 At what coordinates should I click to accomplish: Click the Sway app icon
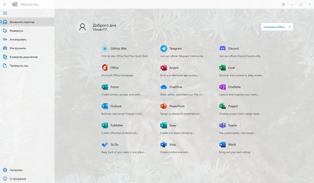point(164,125)
